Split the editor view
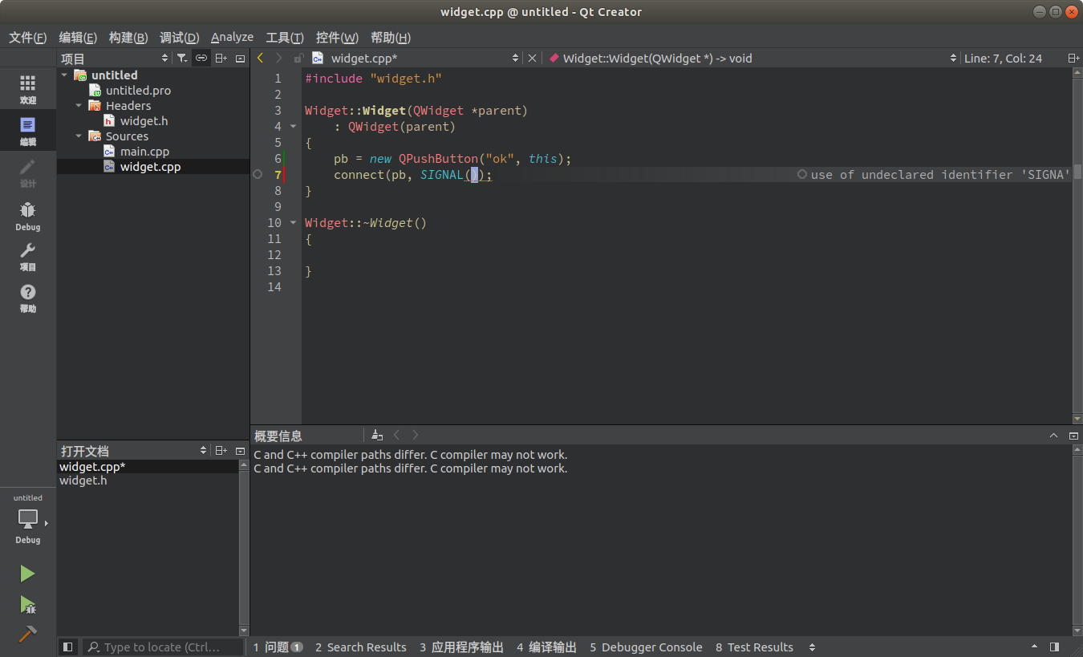Image resolution: width=1083 pixels, height=657 pixels. coord(1073,58)
